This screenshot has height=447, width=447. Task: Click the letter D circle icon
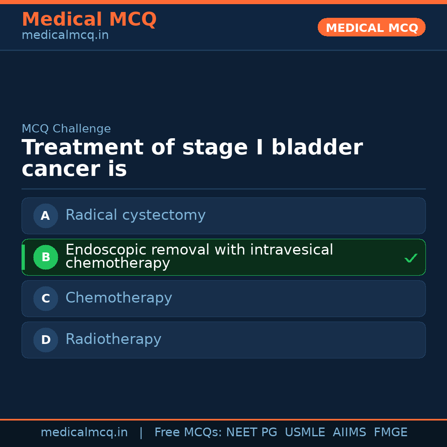click(x=46, y=340)
